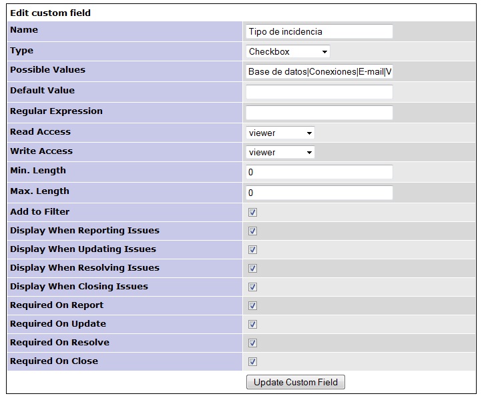The height and width of the screenshot is (402, 492).
Task: Click the Edit custom field heading
Action: [51, 13]
